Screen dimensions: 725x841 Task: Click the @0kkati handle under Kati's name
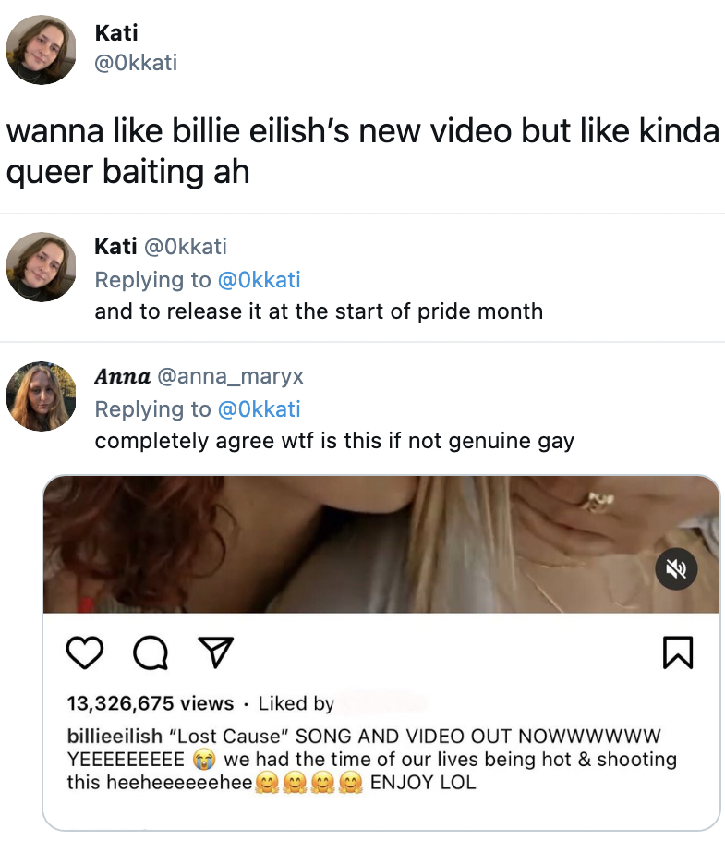point(136,63)
